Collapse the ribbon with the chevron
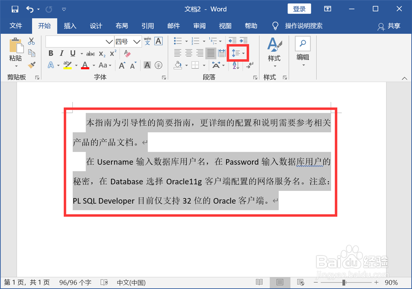Image resolution: width=412 pixels, height=289 pixels. pos(404,78)
